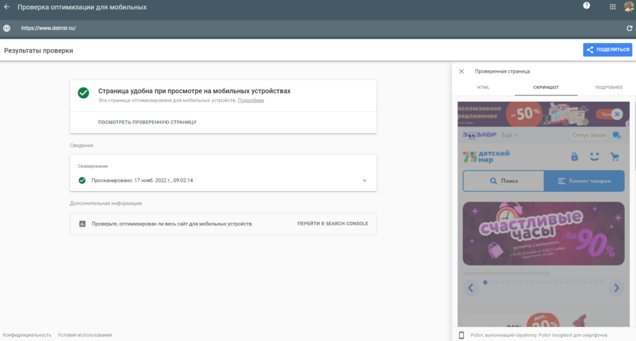Click the smiley face icon in preview
This screenshot has height=341, width=636.
point(594,157)
